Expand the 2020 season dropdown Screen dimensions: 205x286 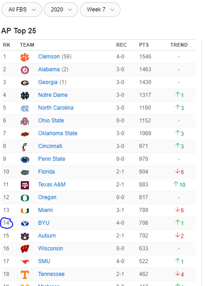pyautogui.click(x=61, y=10)
